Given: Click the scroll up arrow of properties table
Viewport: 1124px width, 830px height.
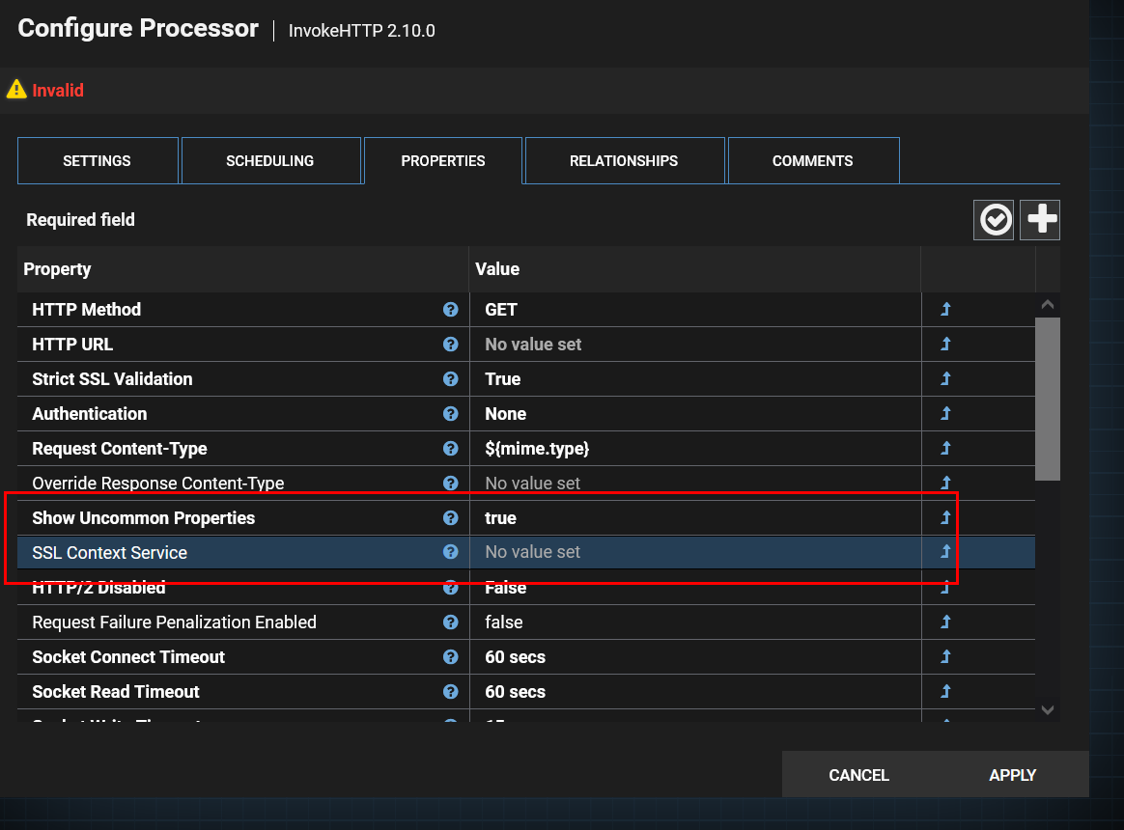Looking at the screenshot, I should (1048, 305).
